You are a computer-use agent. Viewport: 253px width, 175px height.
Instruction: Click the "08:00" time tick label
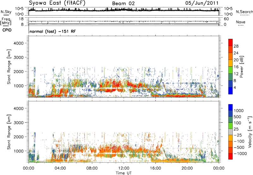92,168
